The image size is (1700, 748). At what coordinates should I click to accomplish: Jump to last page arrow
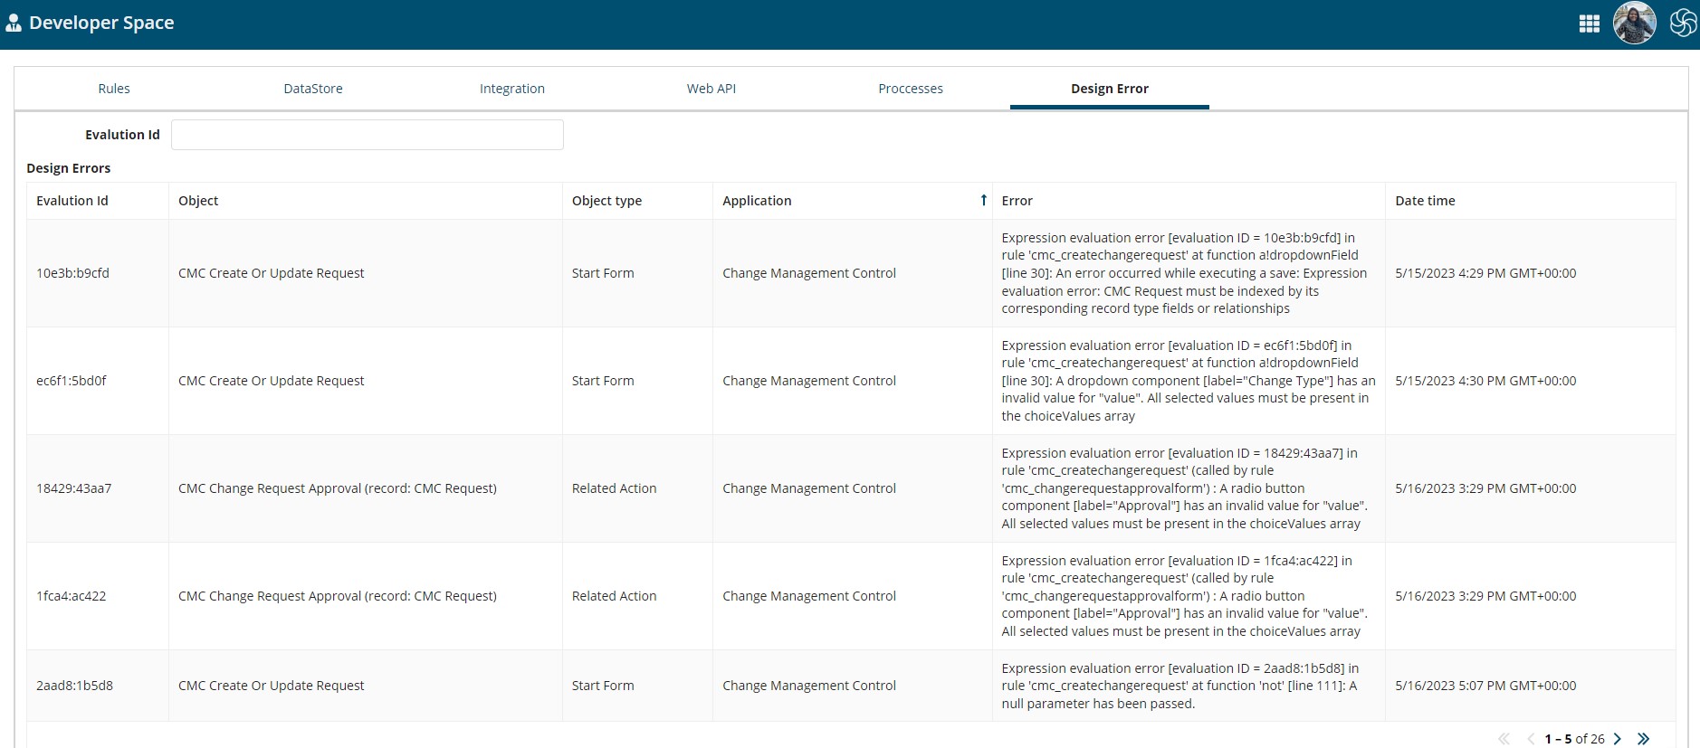coord(1643,739)
